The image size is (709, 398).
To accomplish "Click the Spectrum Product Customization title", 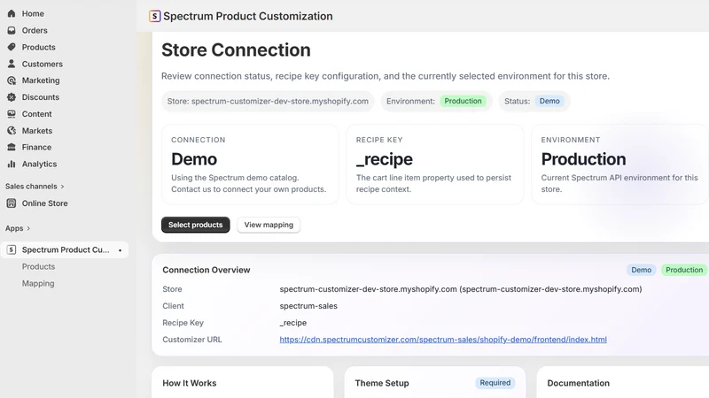I will (248, 16).
